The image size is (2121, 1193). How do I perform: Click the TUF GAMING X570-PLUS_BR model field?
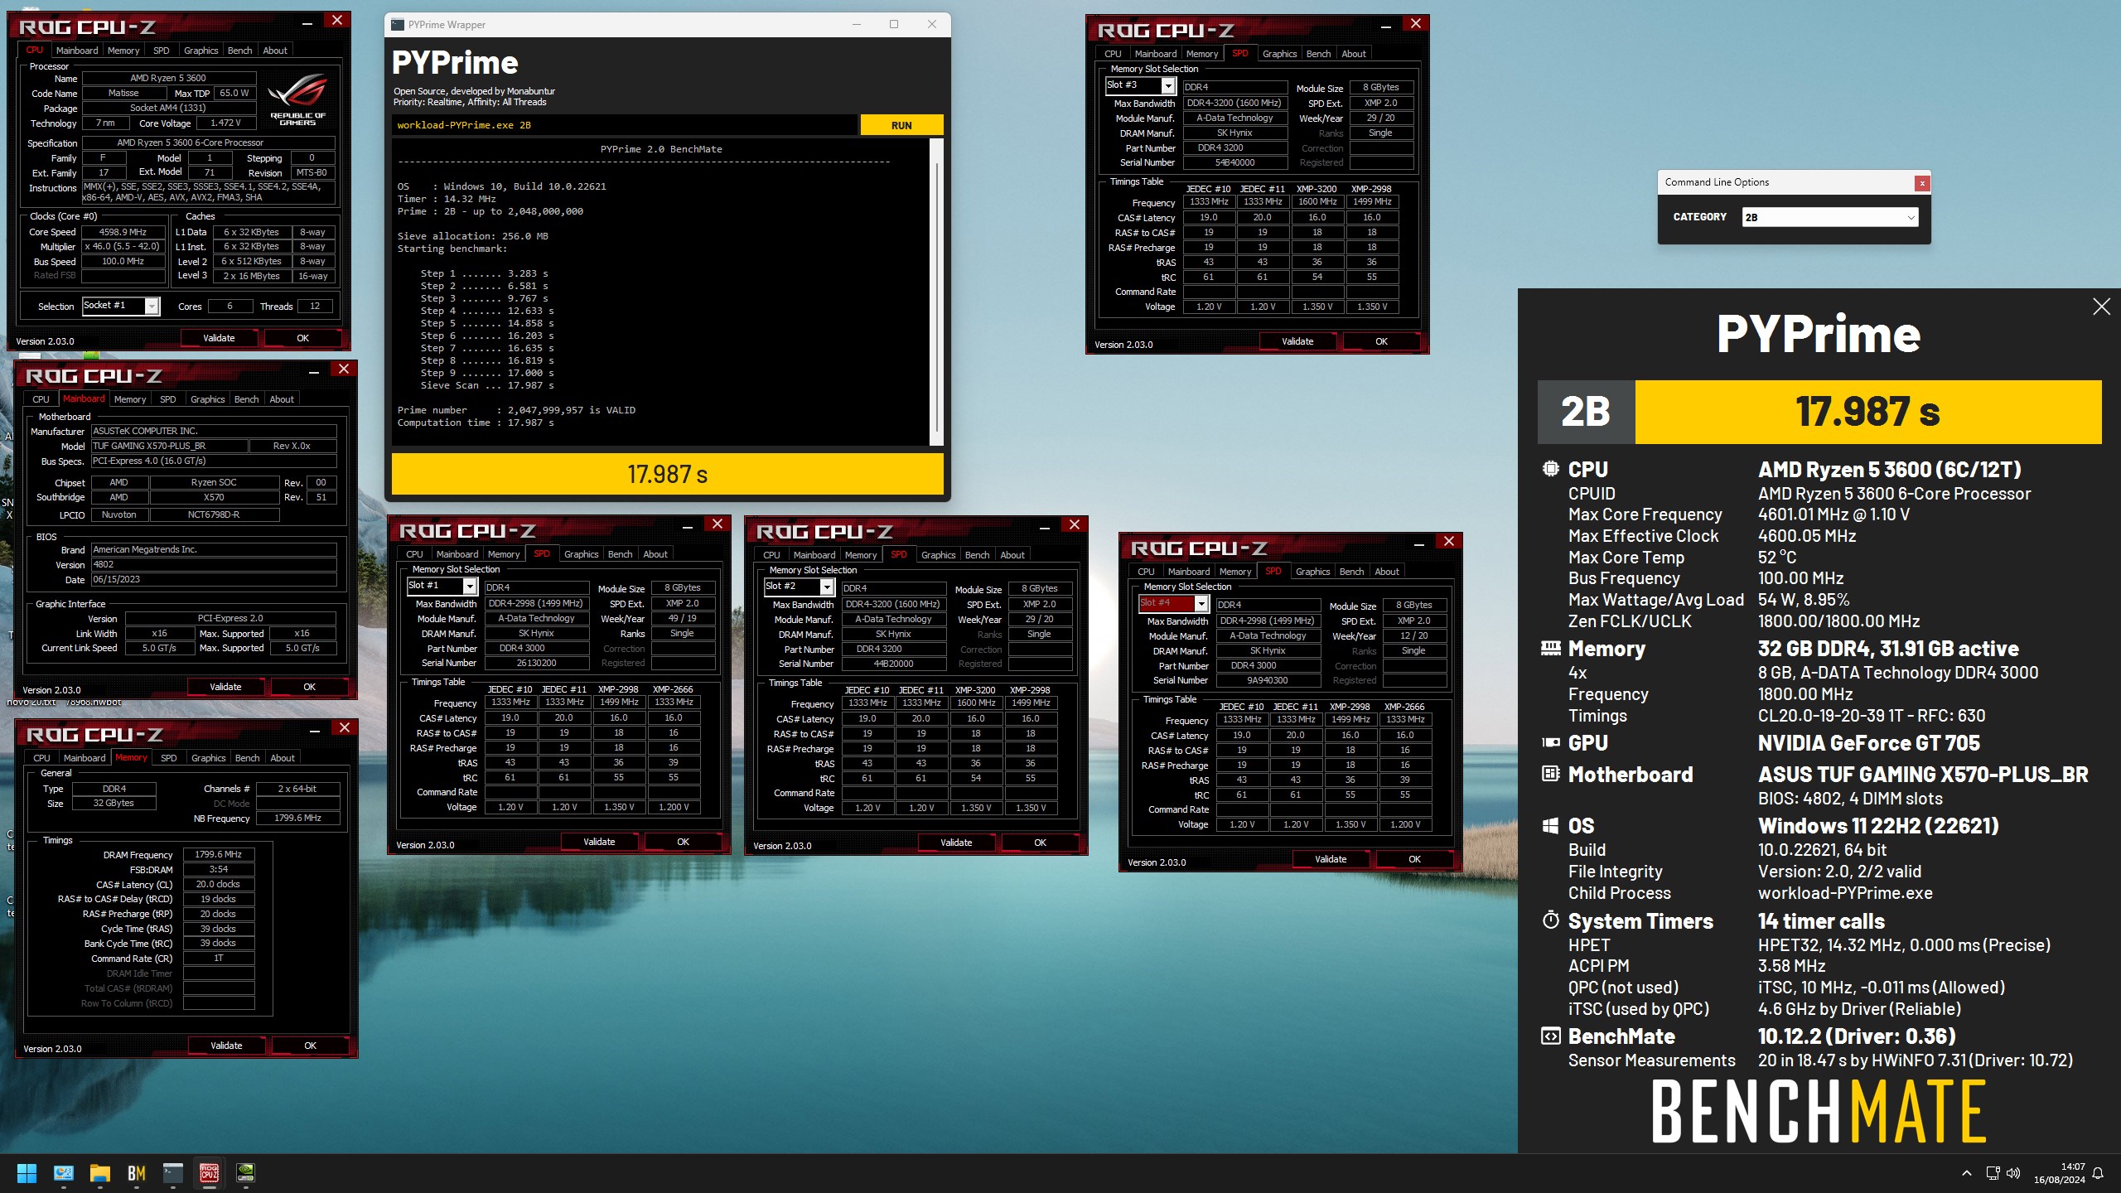(x=169, y=446)
